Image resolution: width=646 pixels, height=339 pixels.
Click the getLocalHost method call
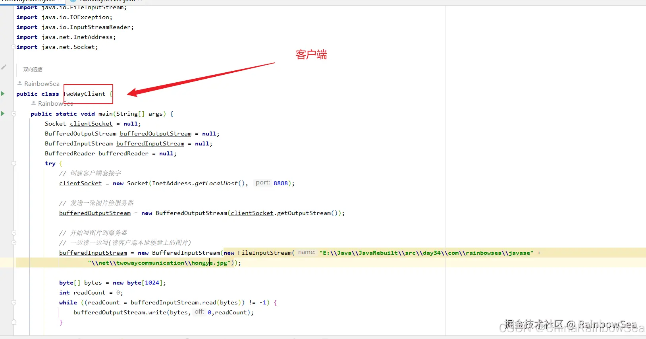pos(216,183)
